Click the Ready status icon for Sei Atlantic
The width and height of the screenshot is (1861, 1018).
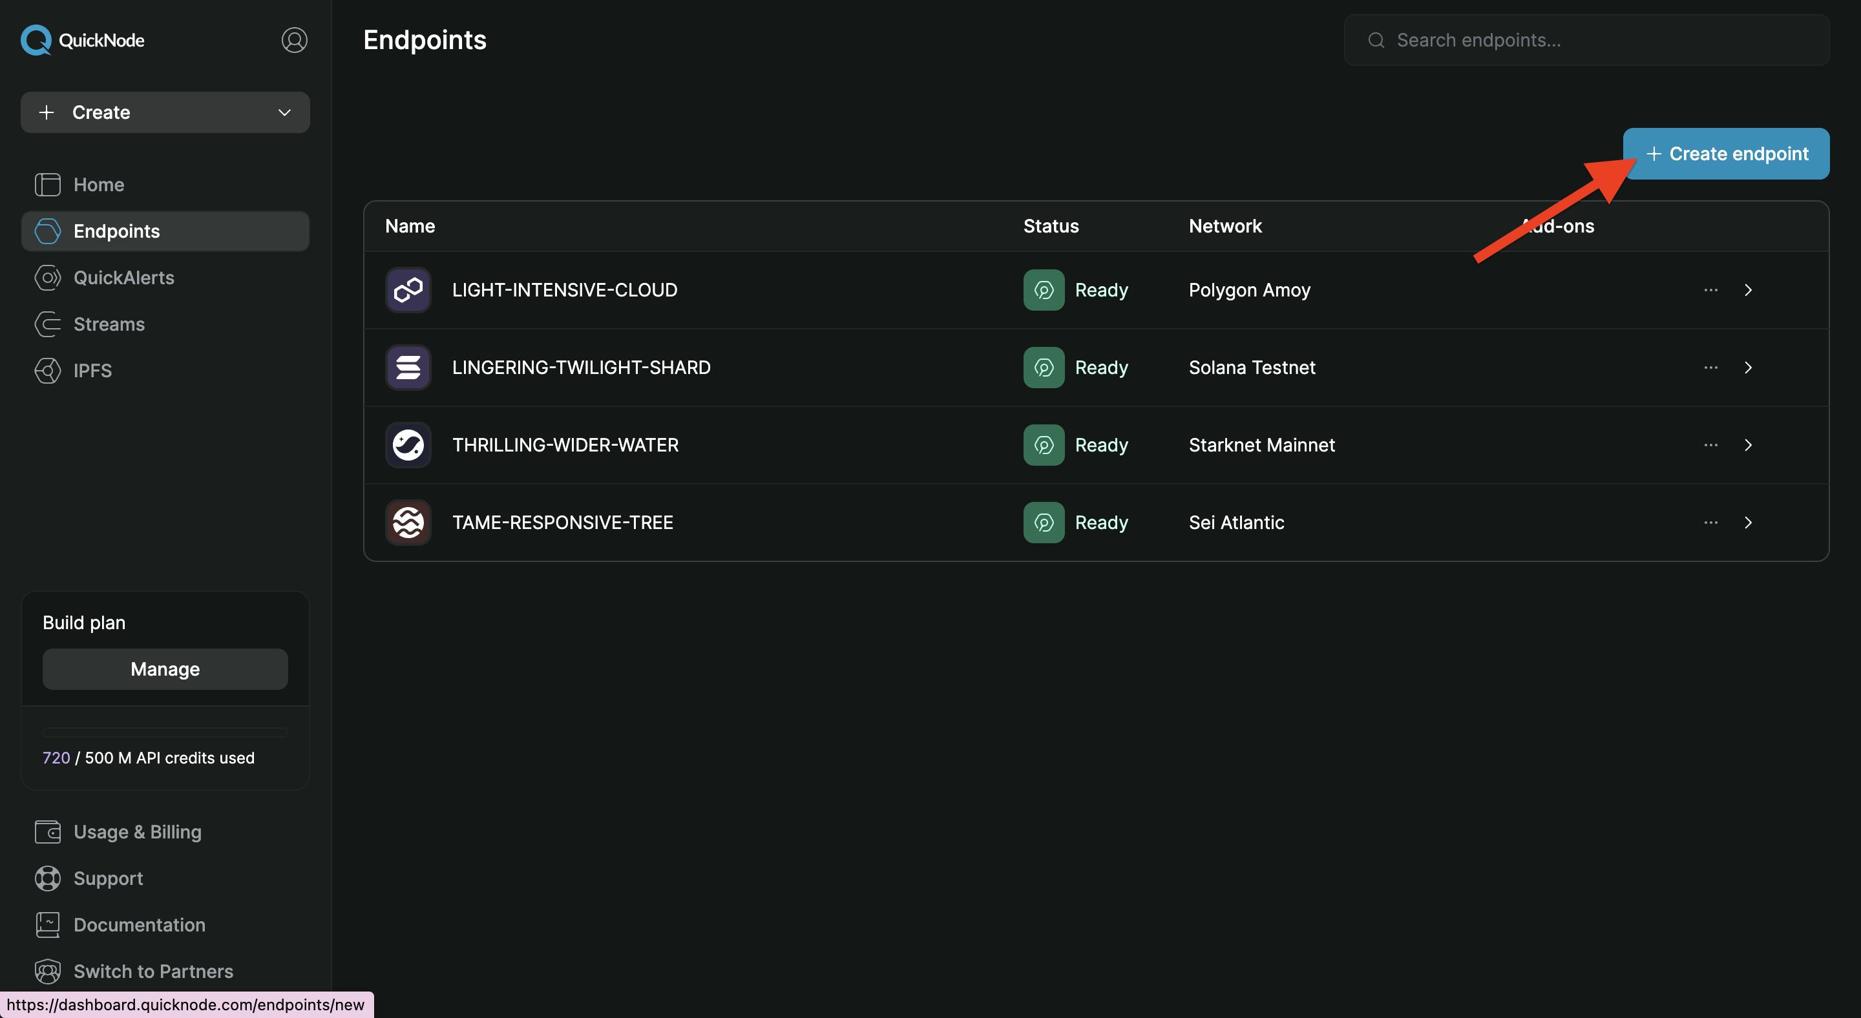pyautogui.click(x=1044, y=523)
